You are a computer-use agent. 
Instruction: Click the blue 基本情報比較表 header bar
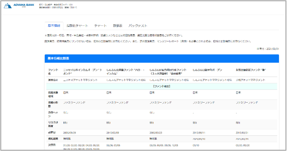(x=162, y=58)
